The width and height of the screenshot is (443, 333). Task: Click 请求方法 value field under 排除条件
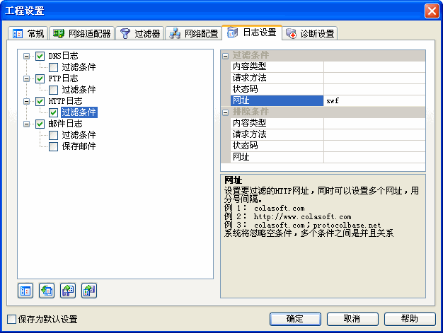pyautogui.click(x=374, y=134)
